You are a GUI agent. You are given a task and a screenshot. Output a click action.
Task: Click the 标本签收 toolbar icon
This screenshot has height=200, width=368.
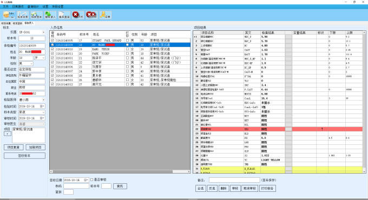36,15
